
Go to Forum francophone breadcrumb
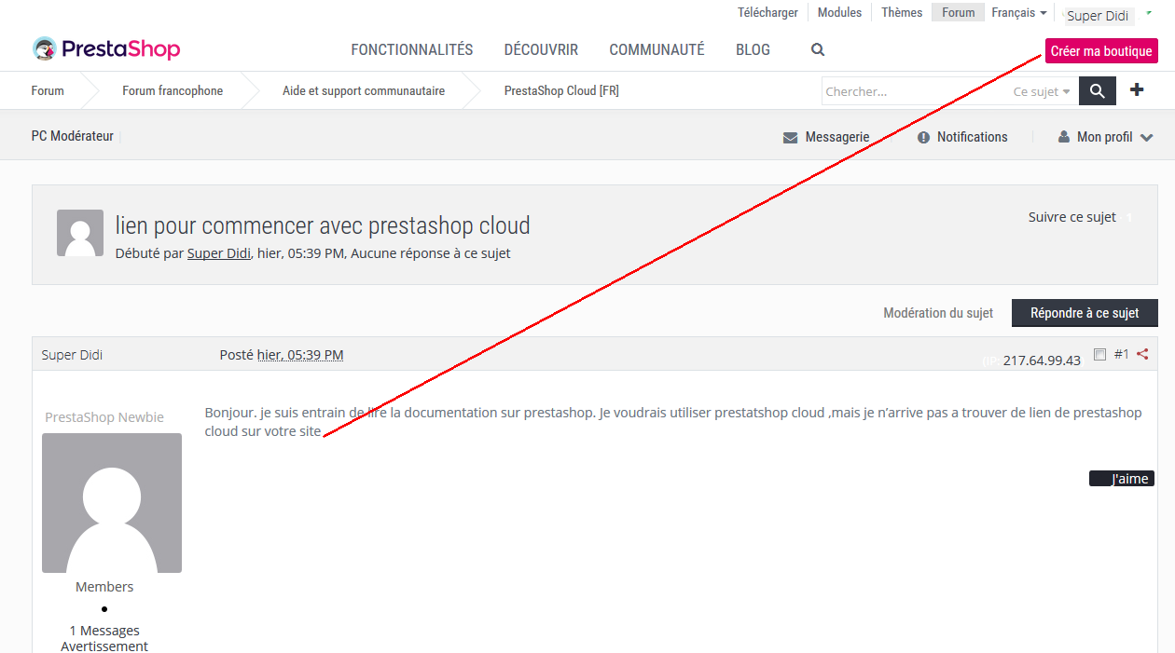click(173, 91)
